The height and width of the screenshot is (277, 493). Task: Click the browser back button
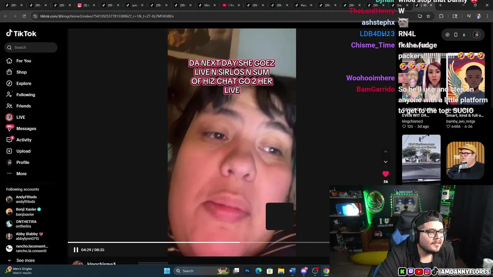tap(5, 16)
